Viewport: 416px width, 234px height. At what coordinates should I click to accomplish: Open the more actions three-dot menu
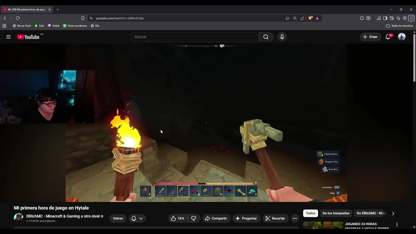[295, 218]
